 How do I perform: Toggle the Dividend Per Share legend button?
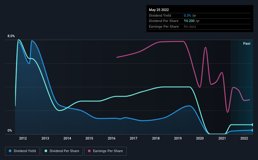[x=62, y=151]
